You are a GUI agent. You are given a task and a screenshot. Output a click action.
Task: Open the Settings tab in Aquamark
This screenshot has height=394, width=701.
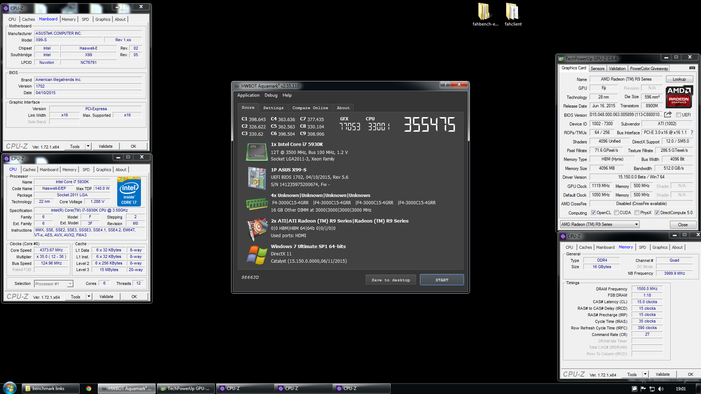(273, 108)
